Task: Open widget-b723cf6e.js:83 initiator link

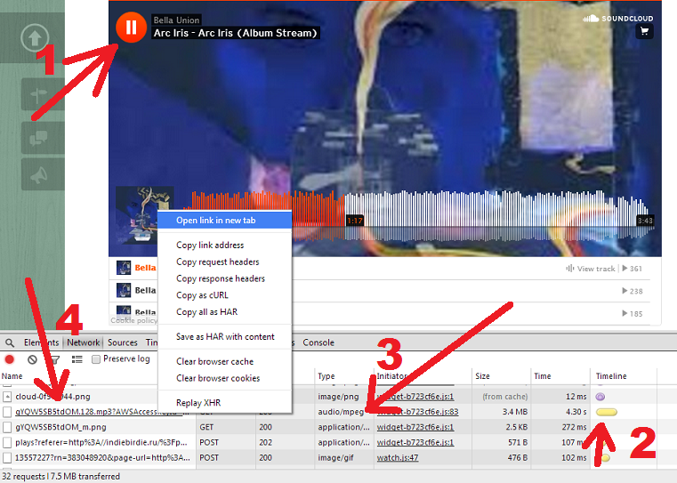Action: point(417,412)
